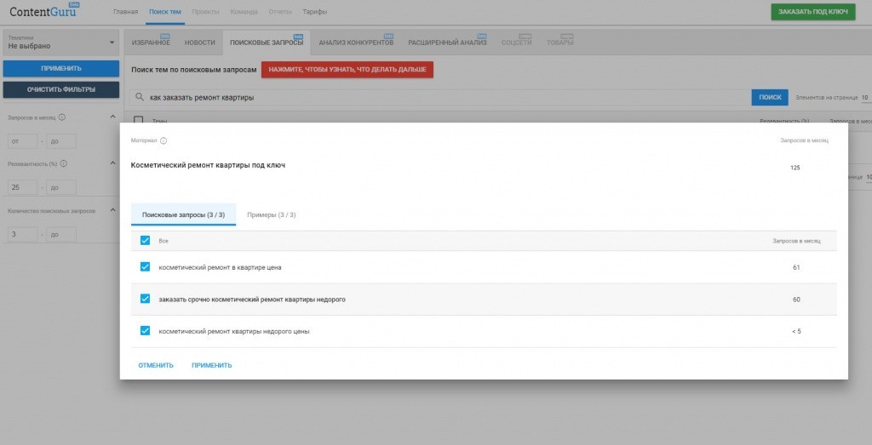
Task: Switch to the Примеры (3 / 3) tab
Action: click(271, 214)
